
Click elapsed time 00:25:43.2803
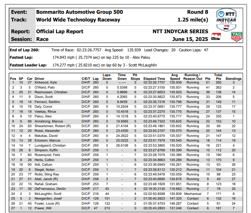154,208
